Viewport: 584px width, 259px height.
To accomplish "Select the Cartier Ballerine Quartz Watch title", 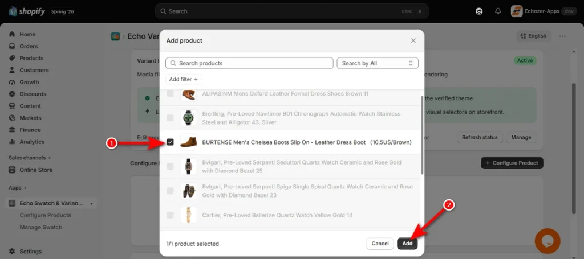I will point(277,215).
